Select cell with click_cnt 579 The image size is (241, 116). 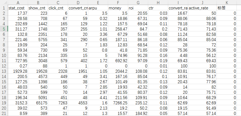tap(58, 60)
